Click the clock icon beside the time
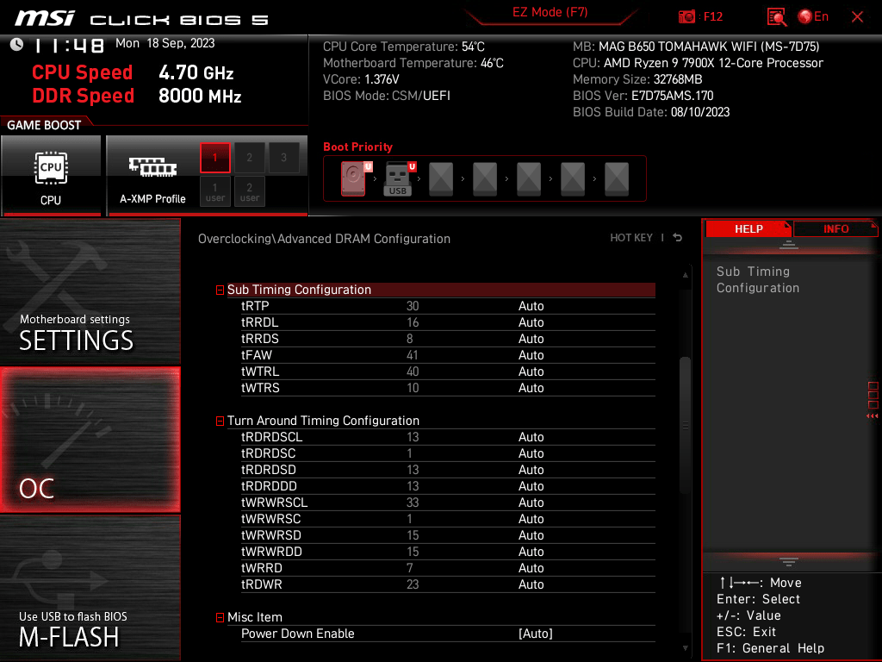 (16, 45)
